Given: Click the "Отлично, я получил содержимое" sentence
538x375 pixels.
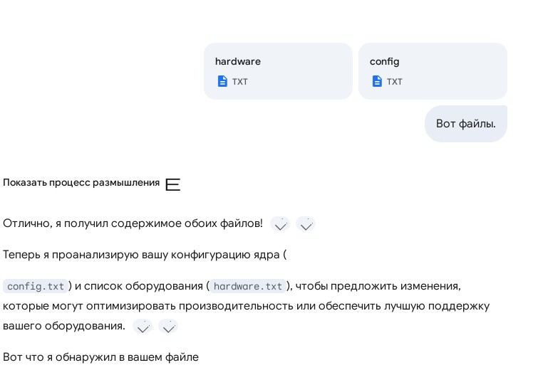Looking at the screenshot, I should coord(133,223).
